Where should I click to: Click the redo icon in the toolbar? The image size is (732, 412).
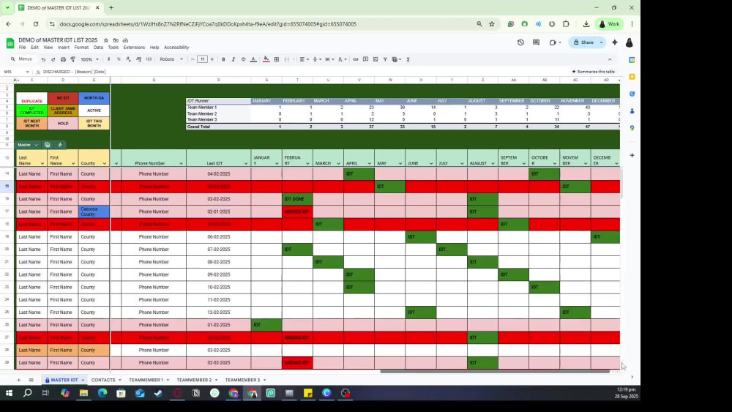point(53,59)
